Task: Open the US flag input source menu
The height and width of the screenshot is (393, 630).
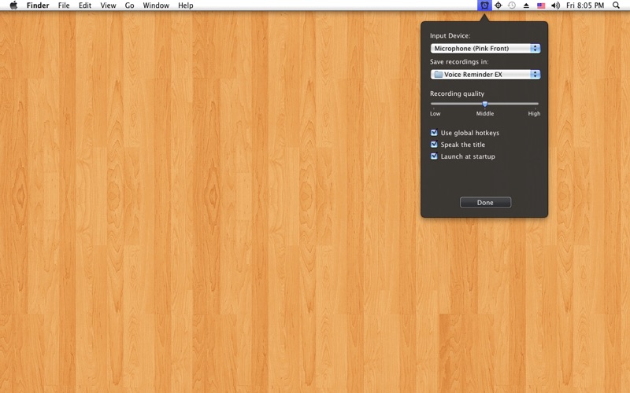Action: coord(541,6)
